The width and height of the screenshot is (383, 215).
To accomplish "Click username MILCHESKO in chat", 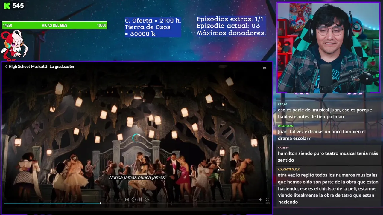I will click(285, 126).
